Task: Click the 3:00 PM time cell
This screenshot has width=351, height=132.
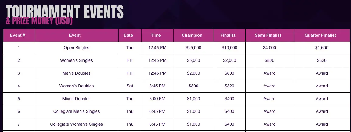Action: pyautogui.click(x=158, y=99)
